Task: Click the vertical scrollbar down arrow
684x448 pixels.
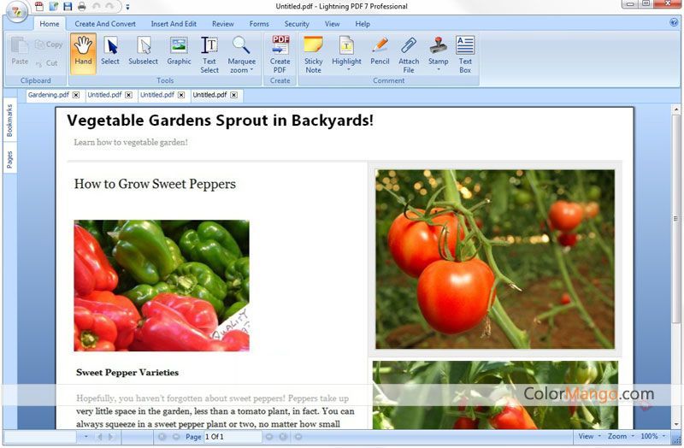Action: pyautogui.click(x=676, y=423)
